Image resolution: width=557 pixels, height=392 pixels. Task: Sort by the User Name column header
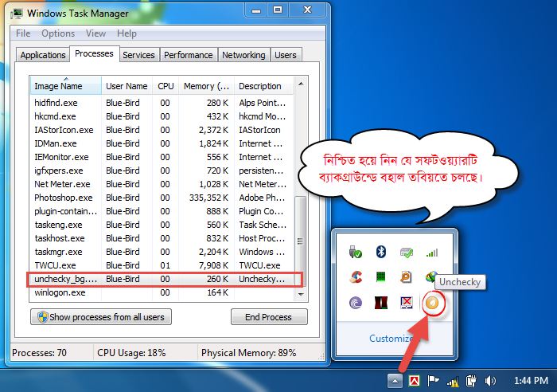(x=127, y=86)
